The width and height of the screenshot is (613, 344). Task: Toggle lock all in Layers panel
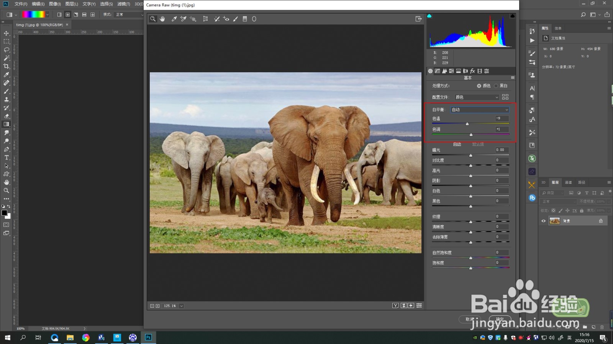(582, 211)
